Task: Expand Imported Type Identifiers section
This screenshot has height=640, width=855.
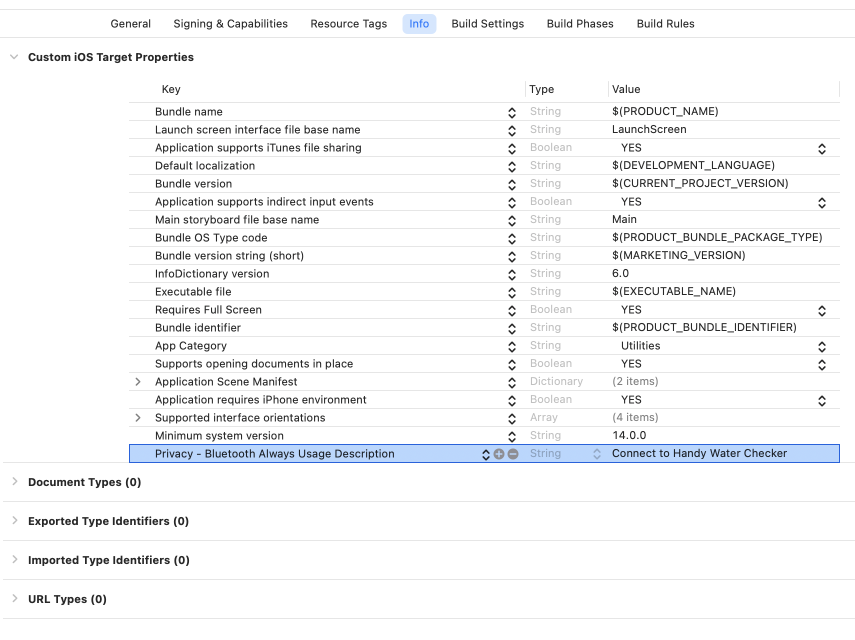Action: pos(14,559)
